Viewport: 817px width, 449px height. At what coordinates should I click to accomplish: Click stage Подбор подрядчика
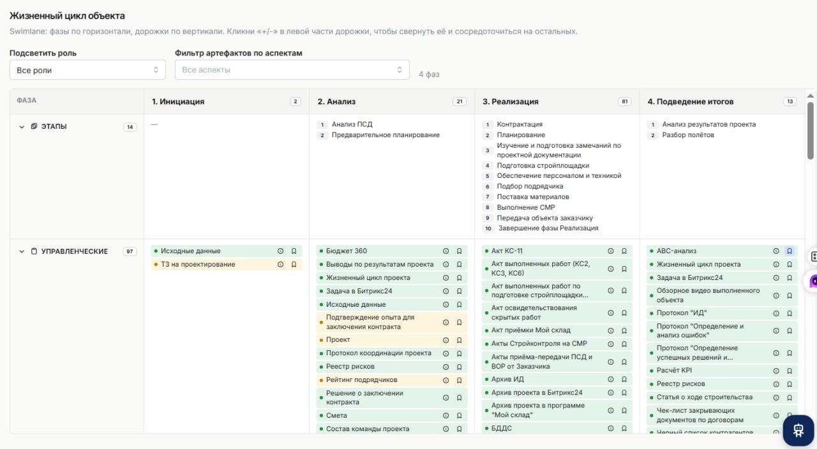(530, 186)
